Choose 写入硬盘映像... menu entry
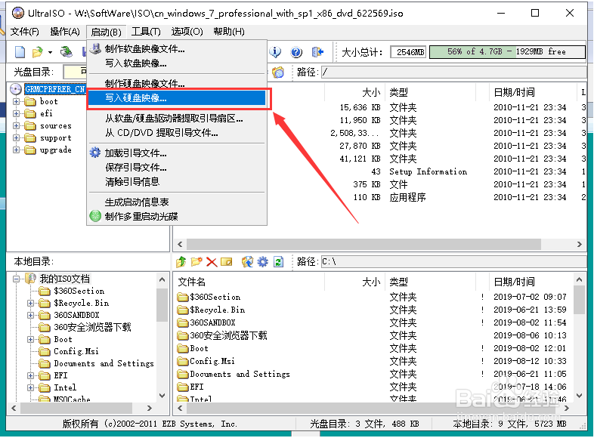Image resolution: width=594 pixels, height=438 pixels. (x=177, y=98)
